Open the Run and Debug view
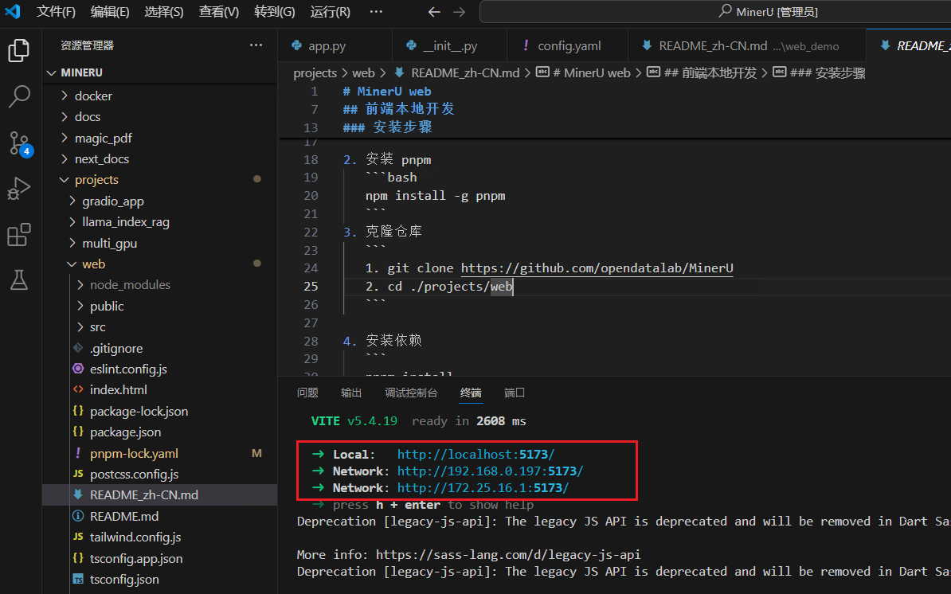Screen dimensions: 951x594 [19, 189]
